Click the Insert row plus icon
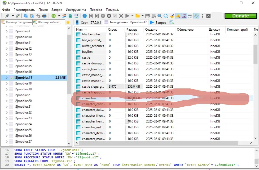The height and width of the screenshot is (170, 259). pos(103,16)
